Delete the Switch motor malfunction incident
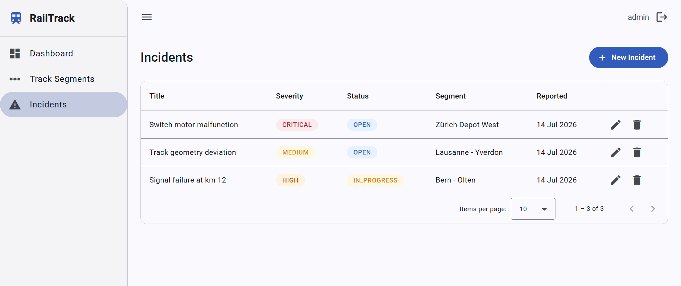The image size is (681, 286). (637, 125)
